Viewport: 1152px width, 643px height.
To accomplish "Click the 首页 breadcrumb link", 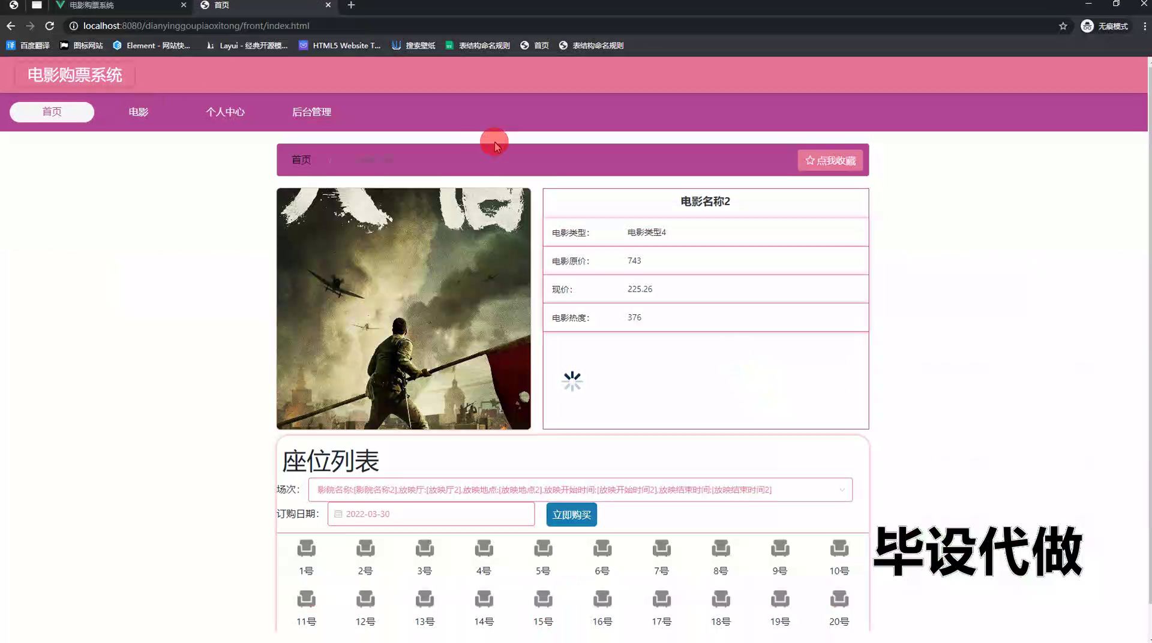I will 301,160.
